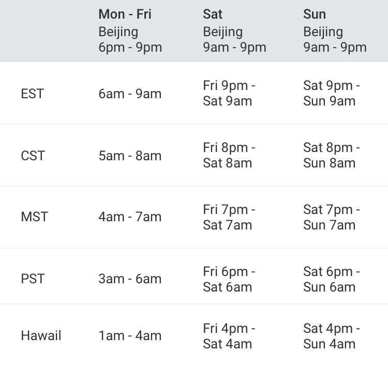Click the Hawaii row label
Screen dimensions: 388x367
coord(41,335)
